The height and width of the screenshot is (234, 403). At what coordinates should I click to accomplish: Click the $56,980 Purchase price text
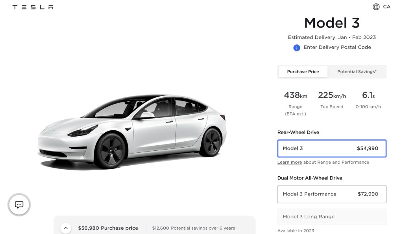click(x=108, y=228)
